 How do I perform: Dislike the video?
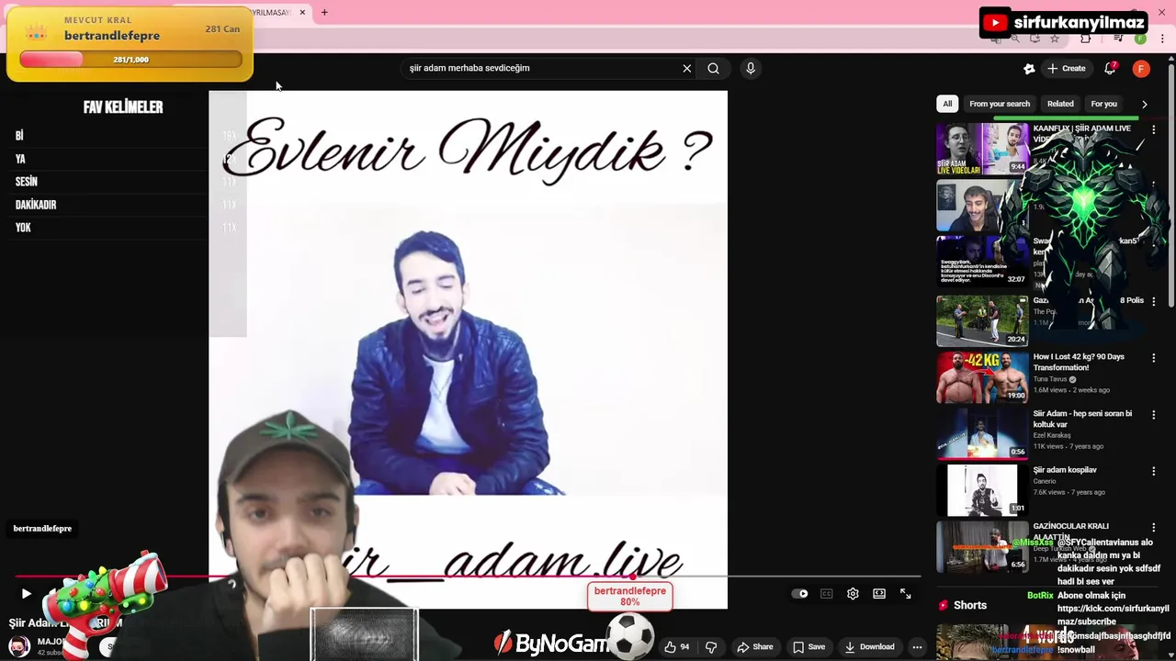point(710,647)
